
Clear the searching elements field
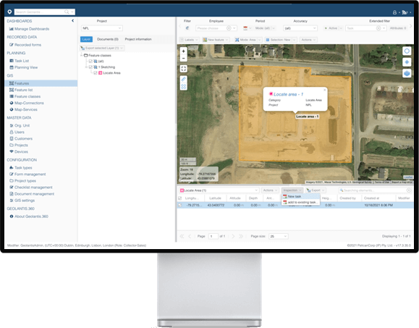(x=409, y=190)
